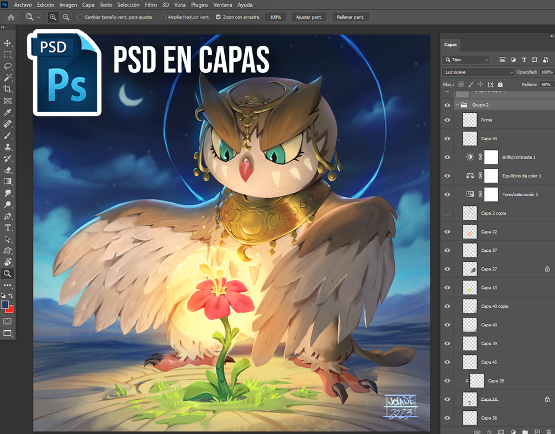Click the foreground color swatch
Image resolution: width=555 pixels, height=434 pixels.
click(4, 305)
